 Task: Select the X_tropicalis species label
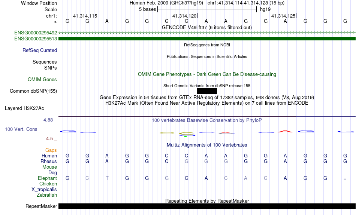(x=44, y=190)
